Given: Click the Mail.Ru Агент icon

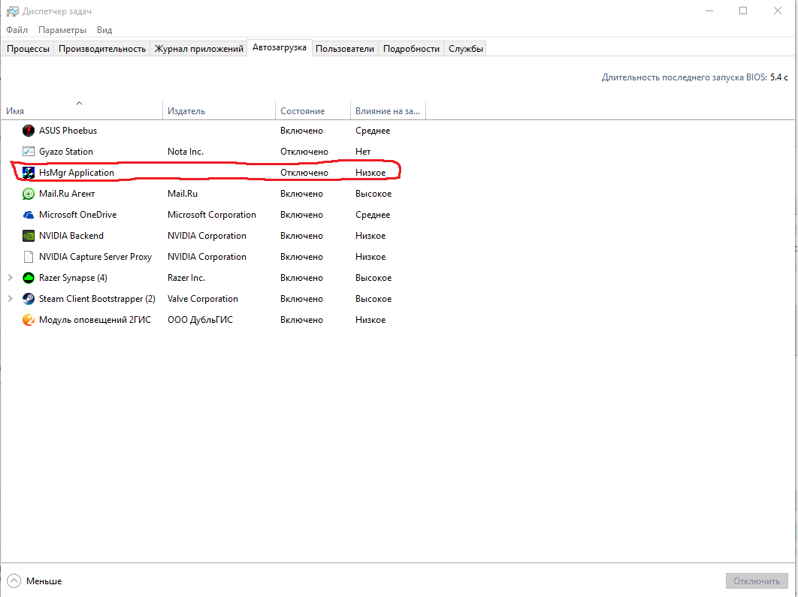Looking at the screenshot, I should 29,194.
